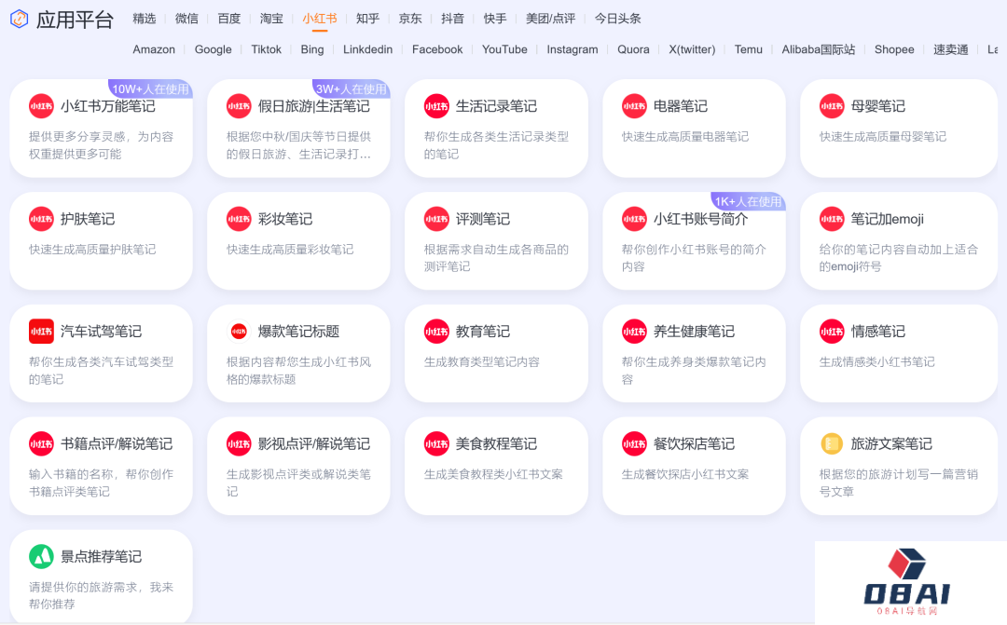Click the yellow notebook icon on 旅游文案笔记
The height and width of the screenshot is (625, 1007).
[831, 444]
